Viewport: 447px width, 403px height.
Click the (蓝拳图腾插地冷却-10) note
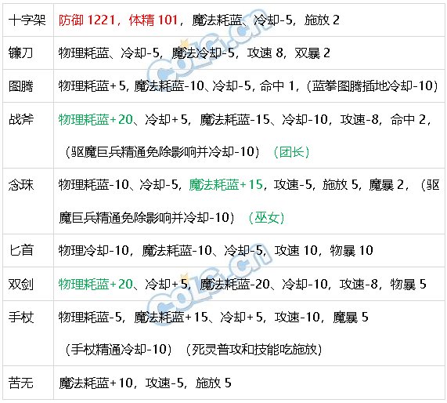[x=373, y=86]
